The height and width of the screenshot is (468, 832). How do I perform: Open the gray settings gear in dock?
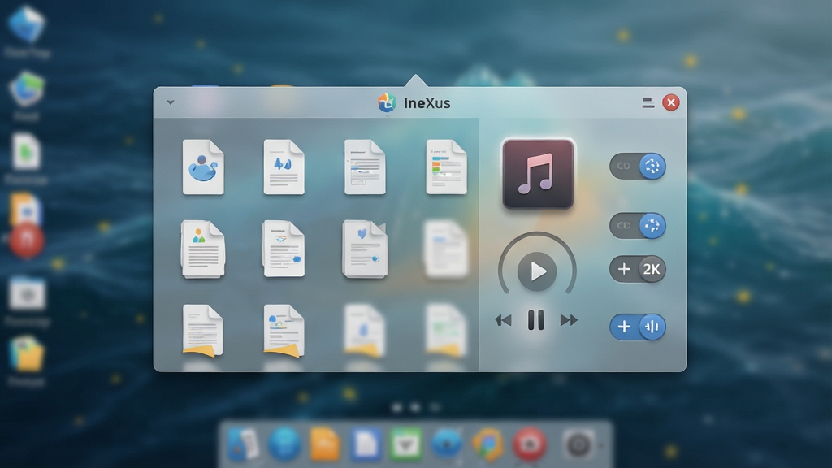[x=578, y=444]
